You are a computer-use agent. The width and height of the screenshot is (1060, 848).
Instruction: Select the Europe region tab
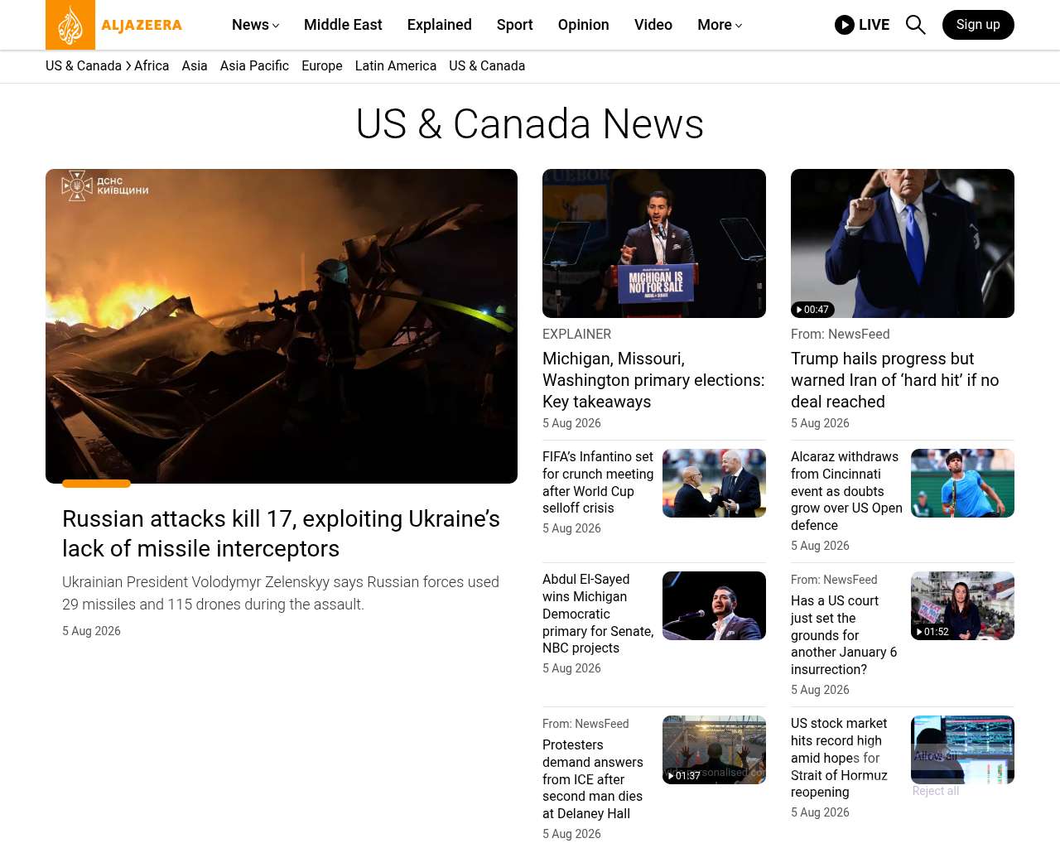coord(322,66)
